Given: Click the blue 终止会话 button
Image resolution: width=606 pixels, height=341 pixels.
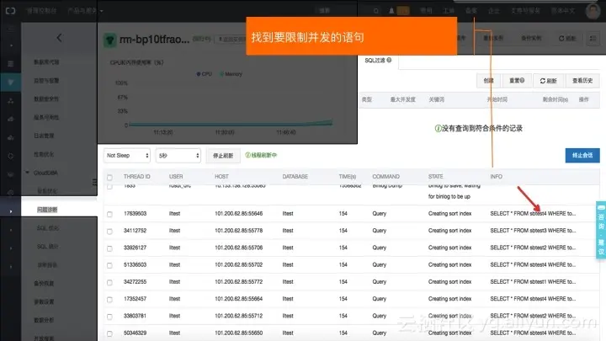Looking at the screenshot, I should click(582, 155).
